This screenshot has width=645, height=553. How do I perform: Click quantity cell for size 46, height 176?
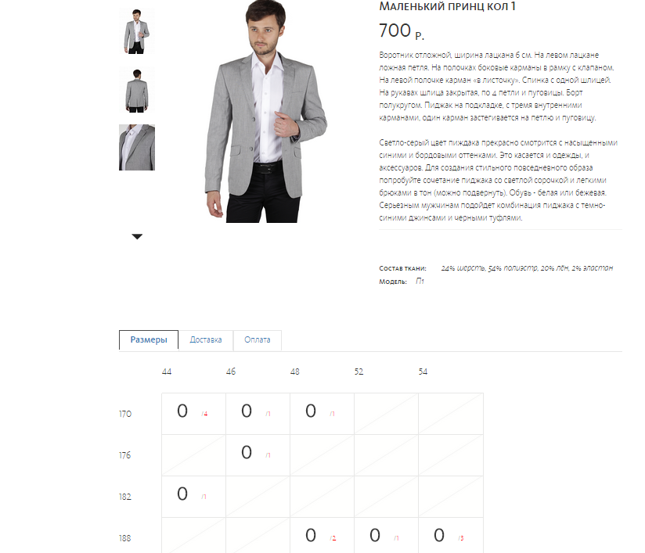[x=258, y=455]
